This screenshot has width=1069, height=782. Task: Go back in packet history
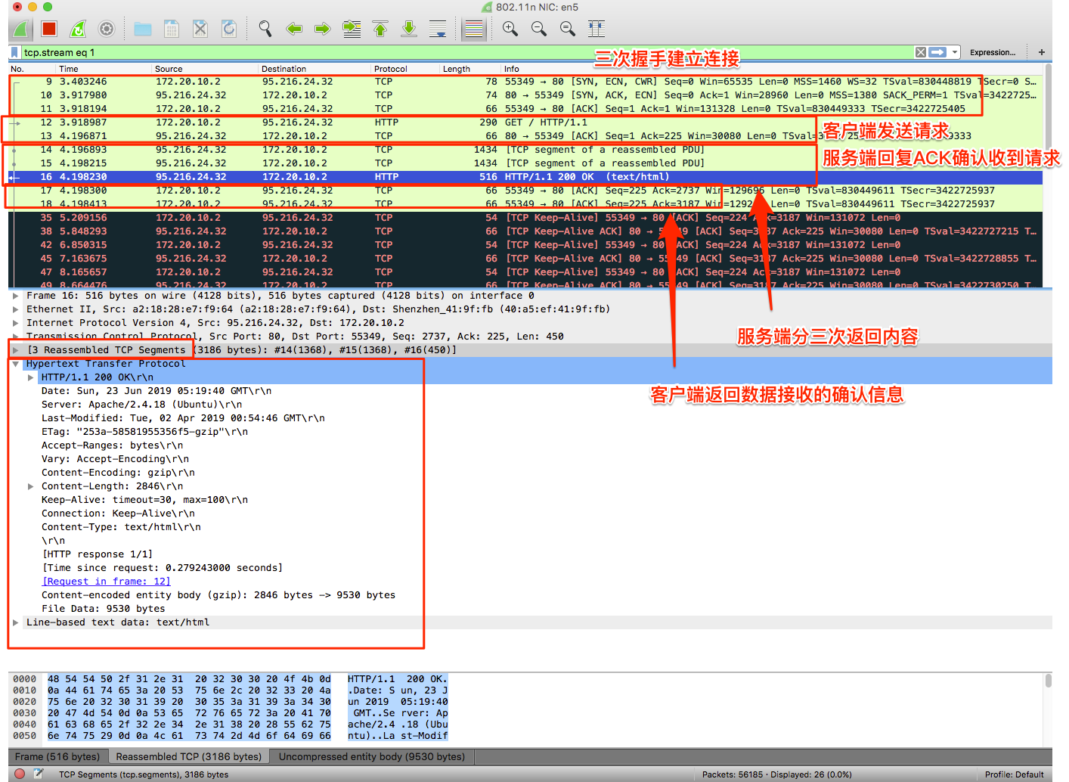pos(294,29)
